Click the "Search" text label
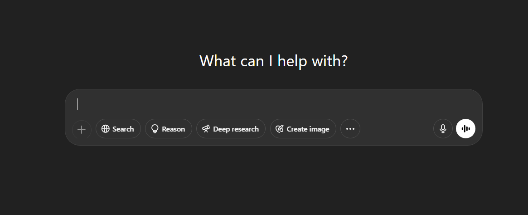528x215 pixels. pyautogui.click(x=123, y=129)
